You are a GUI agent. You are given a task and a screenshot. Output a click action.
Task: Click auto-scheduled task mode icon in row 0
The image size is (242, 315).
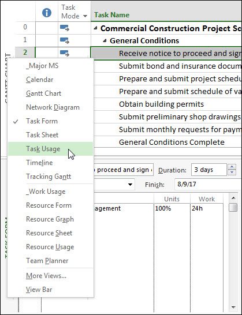(x=65, y=28)
